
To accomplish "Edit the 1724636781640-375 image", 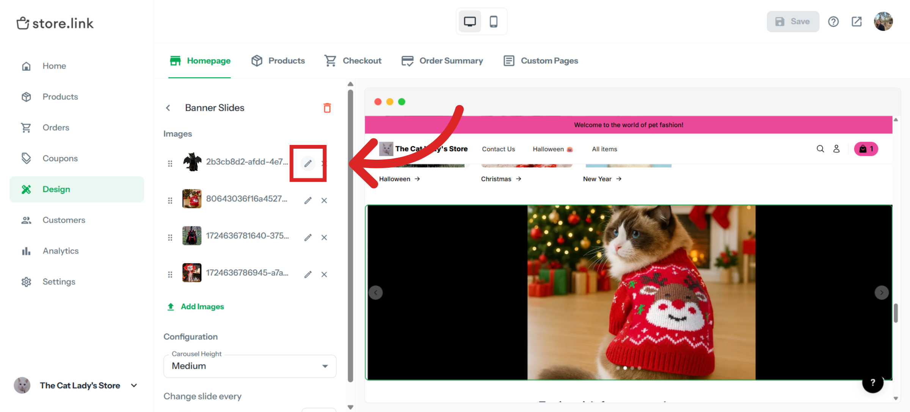I will [308, 237].
